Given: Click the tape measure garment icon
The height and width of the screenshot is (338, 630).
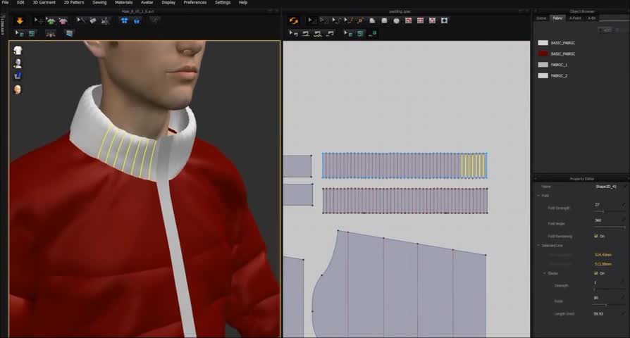Looking at the screenshot, I should [x=93, y=20].
